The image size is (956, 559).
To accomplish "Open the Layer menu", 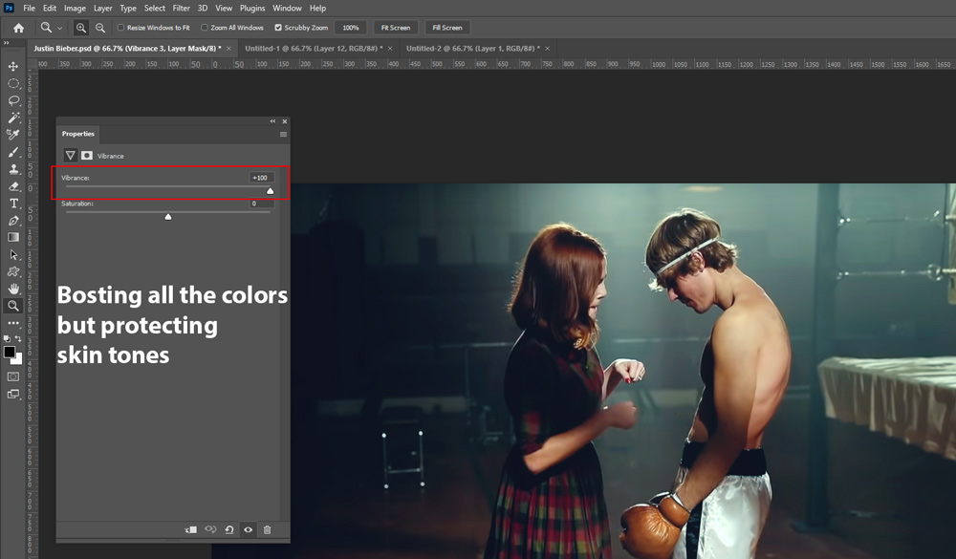I will point(102,8).
